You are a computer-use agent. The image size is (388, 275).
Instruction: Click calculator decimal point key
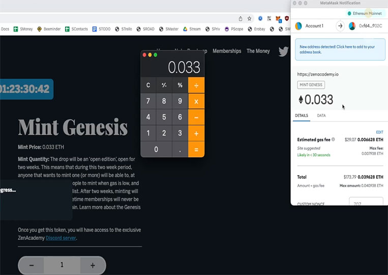[x=180, y=149]
